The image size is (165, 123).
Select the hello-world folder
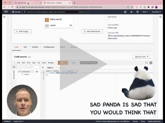(26, 72)
